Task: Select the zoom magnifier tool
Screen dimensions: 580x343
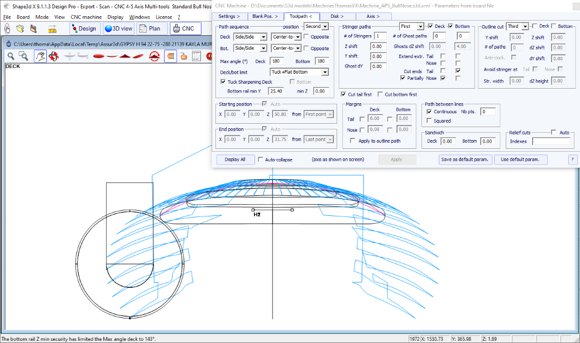Action: point(11,56)
